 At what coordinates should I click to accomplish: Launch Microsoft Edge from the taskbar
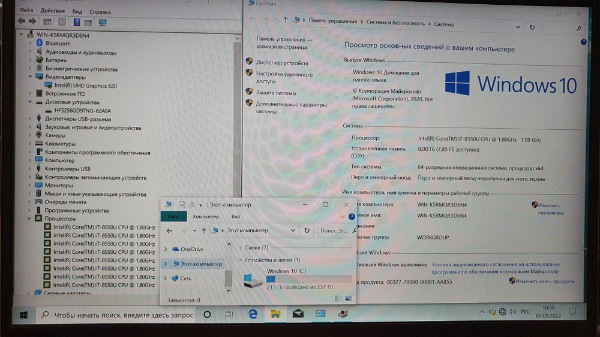[253, 314]
